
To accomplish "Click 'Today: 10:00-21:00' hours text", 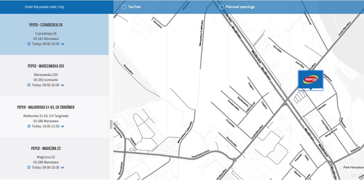I will 46,126.
